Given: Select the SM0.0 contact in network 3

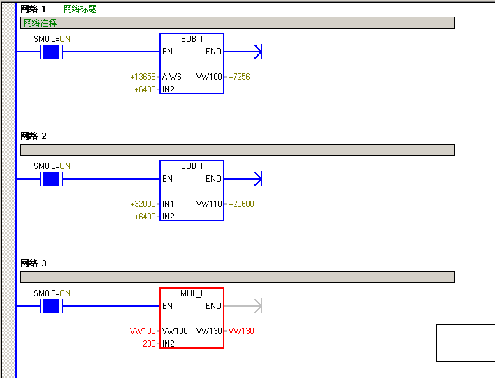Looking at the screenshot, I should [x=51, y=306].
